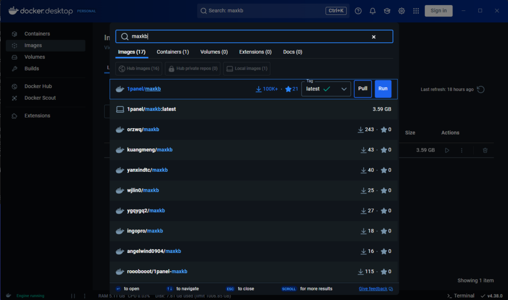Image resolution: width=508 pixels, height=300 pixels.
Task: Click the Size column header
Action: click(x=410, y=133)
